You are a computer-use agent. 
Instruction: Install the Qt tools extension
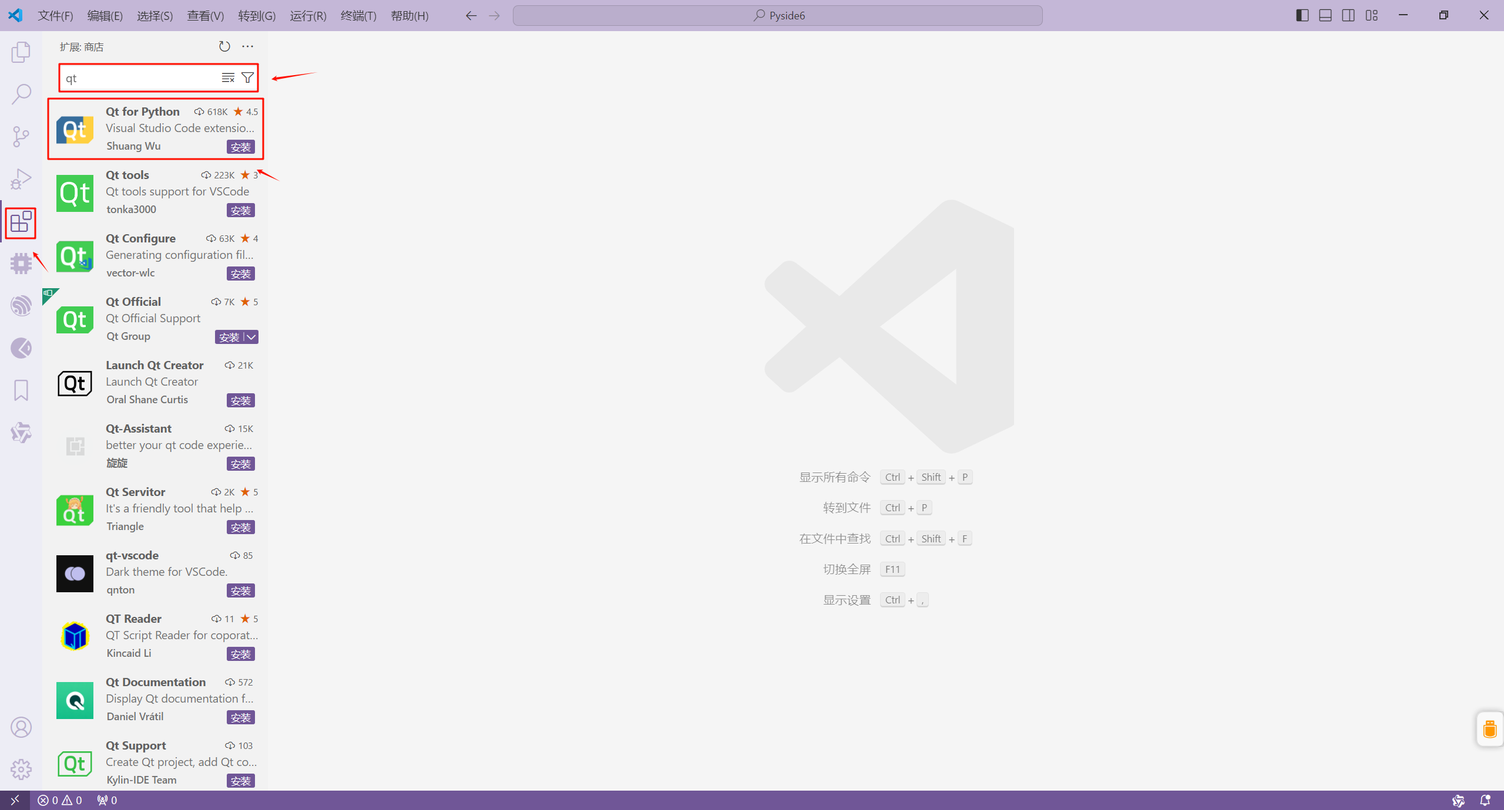pyautogui.click(x=240, y=210)
